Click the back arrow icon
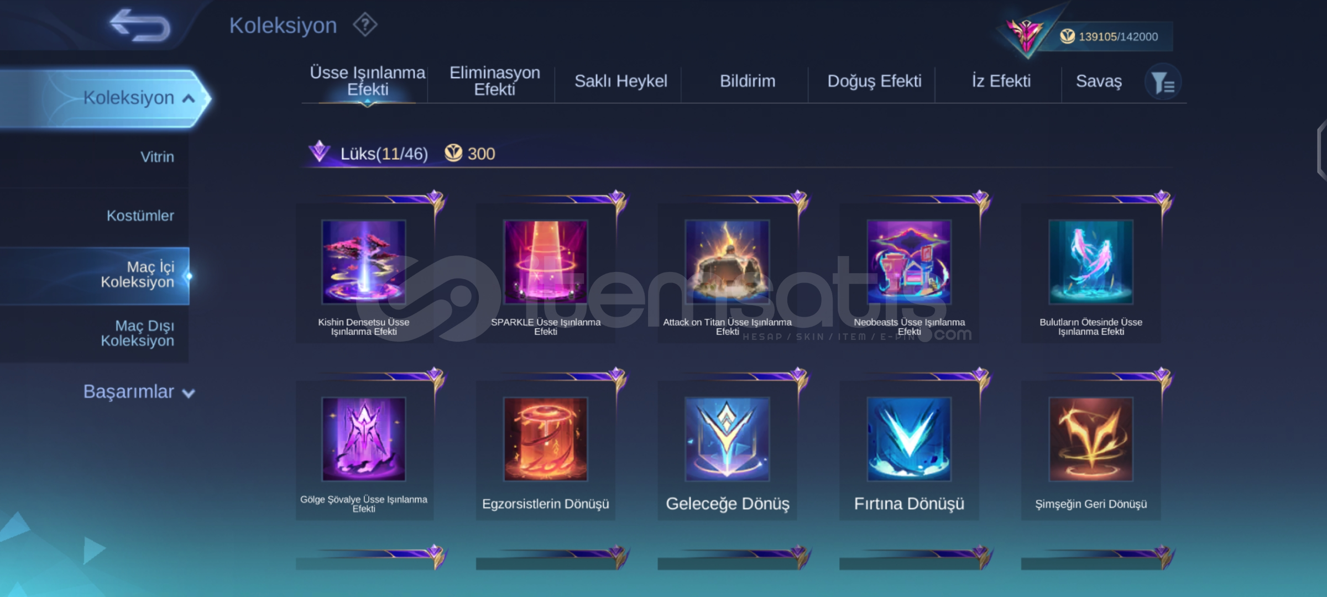The width and height of the screenshot is (1327, 597). click(140, 25)
